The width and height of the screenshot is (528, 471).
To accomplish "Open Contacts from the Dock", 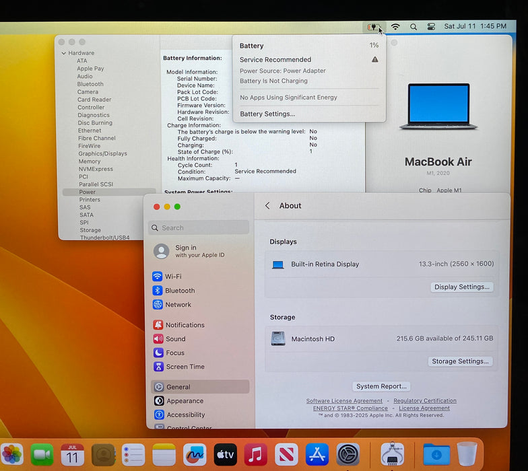I will pos(103,455).
